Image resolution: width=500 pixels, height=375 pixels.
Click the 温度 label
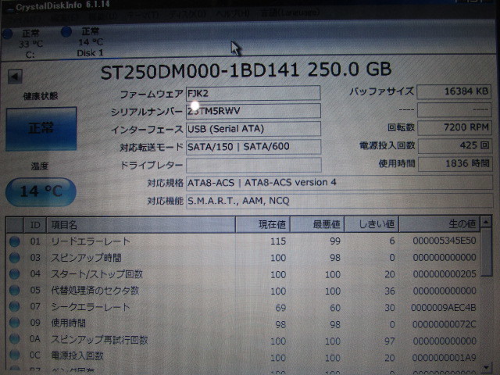point(40,166)
